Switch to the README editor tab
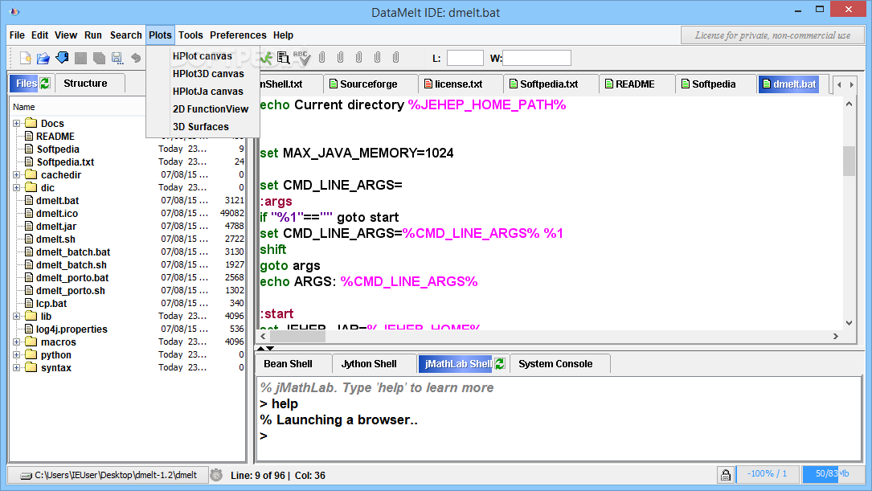 [x=635, y=84]
